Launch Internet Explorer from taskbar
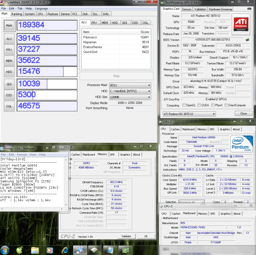The height and width of the screenshot is (255, 256). pyautogui.click(x=65, y=250)
